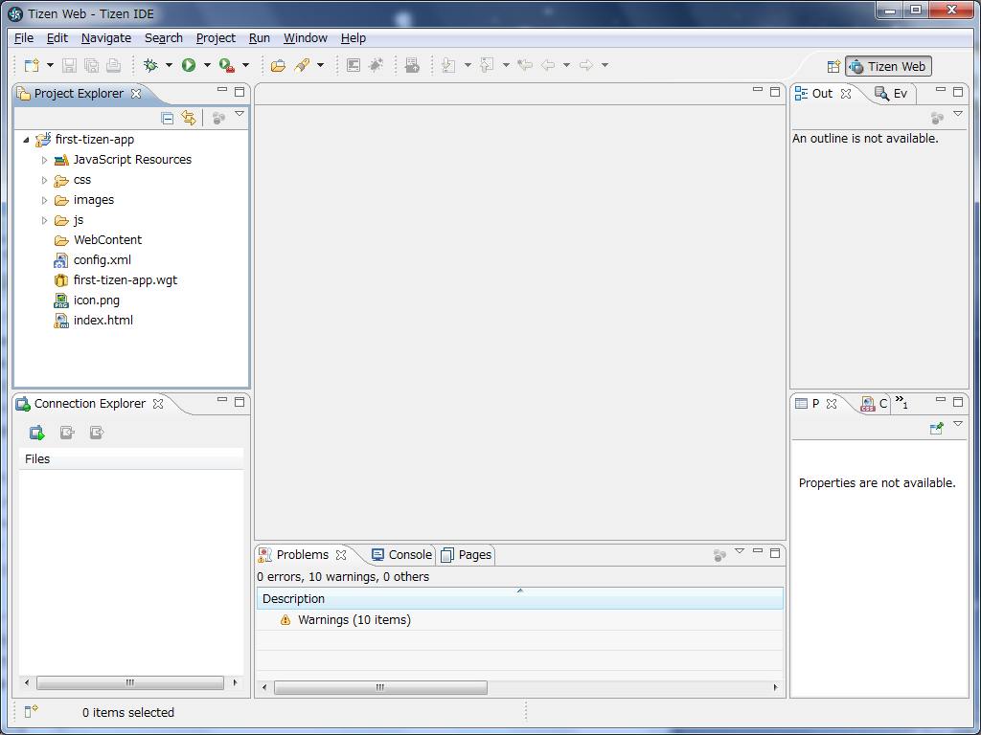Open the Search flashlight dropdown arrow
981x735 pixels.
coord(320,65)
